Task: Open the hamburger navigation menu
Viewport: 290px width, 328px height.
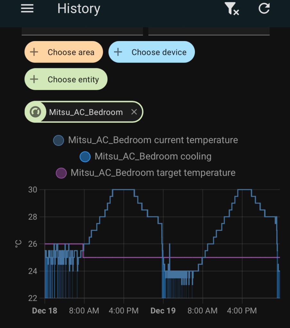Action: point(27,9)
